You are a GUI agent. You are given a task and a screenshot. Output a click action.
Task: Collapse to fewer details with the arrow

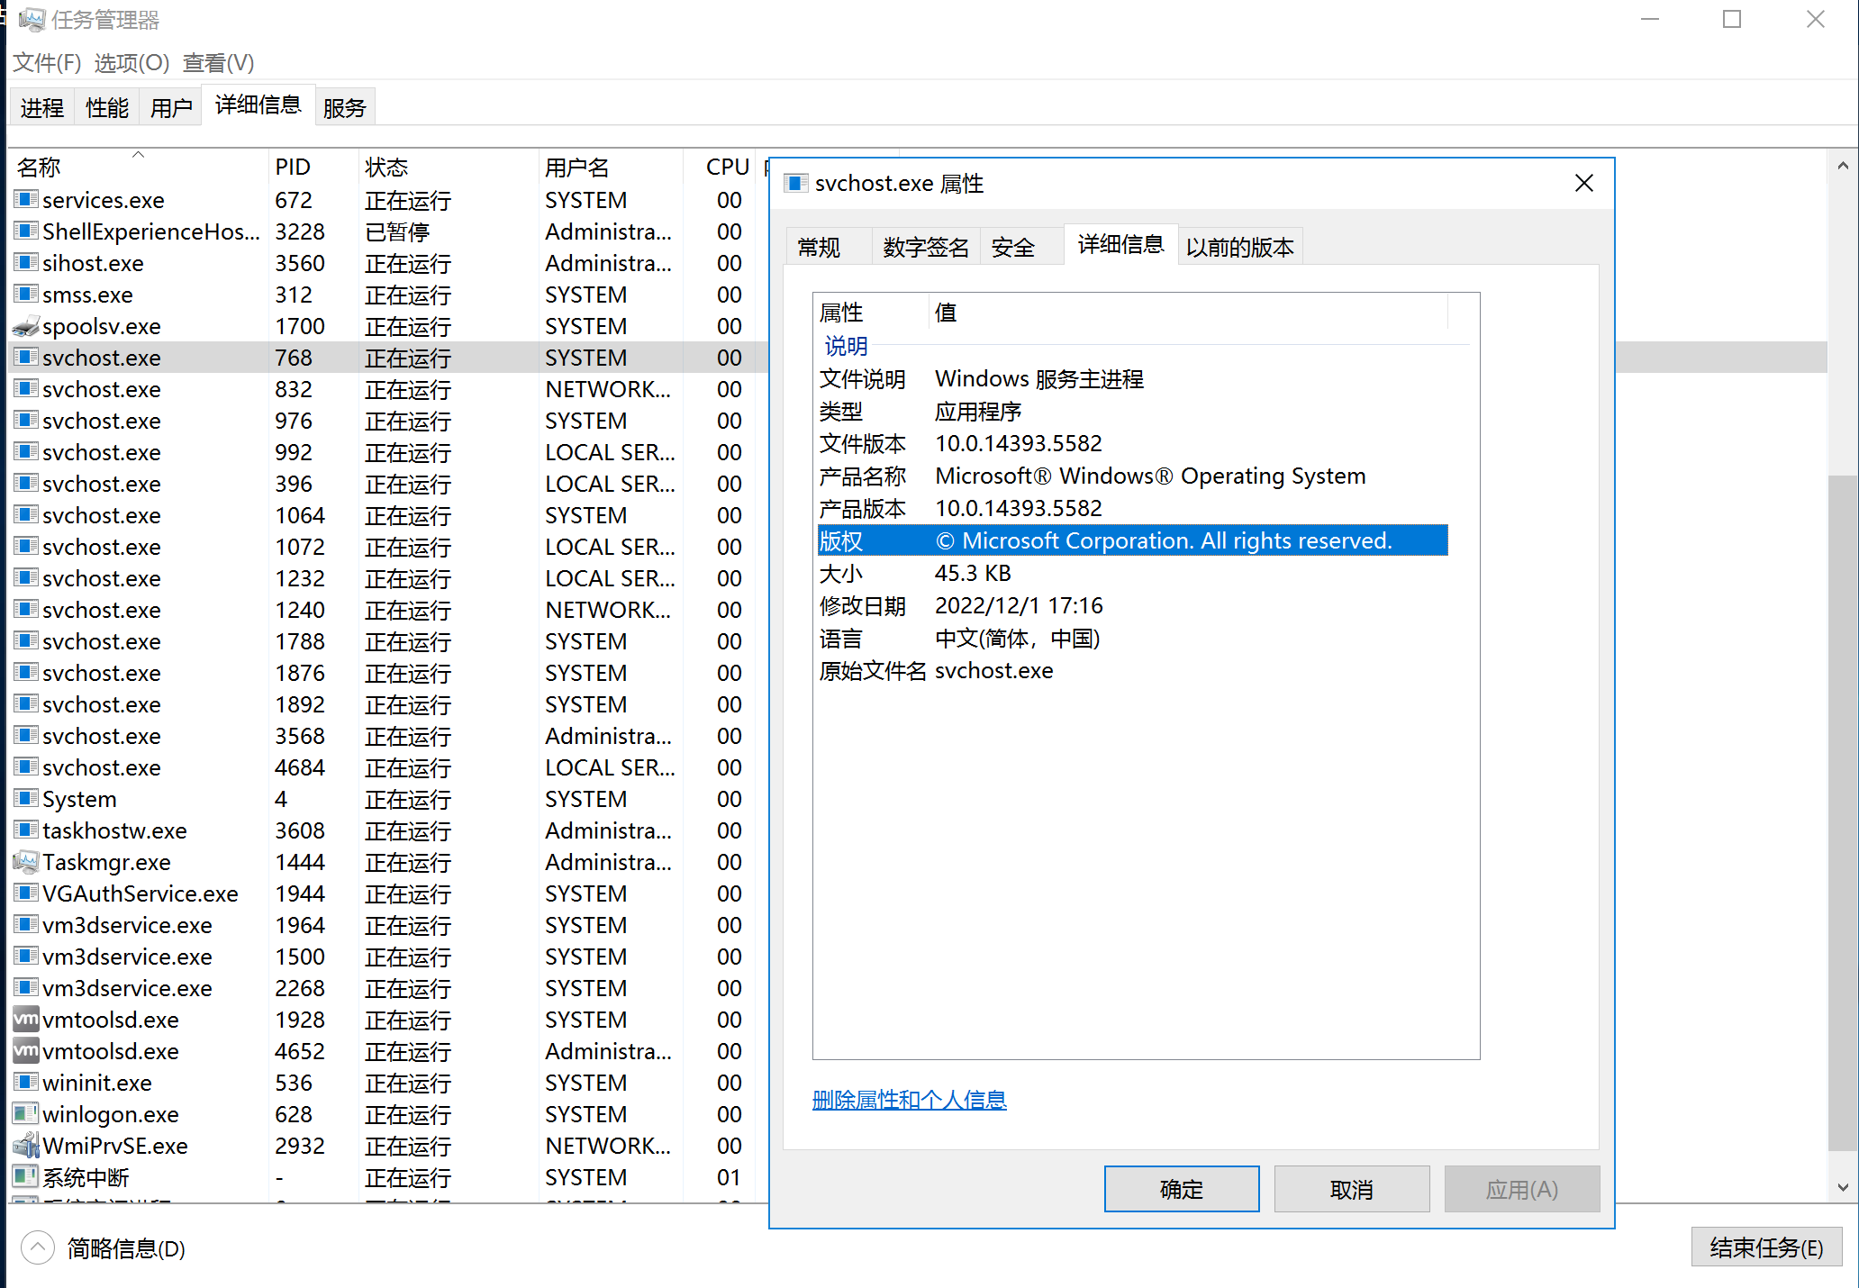37,1248
